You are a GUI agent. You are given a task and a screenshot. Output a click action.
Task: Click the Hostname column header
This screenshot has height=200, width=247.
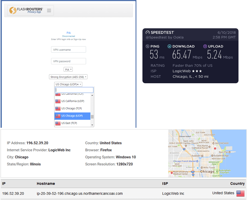tap(46, 184)
